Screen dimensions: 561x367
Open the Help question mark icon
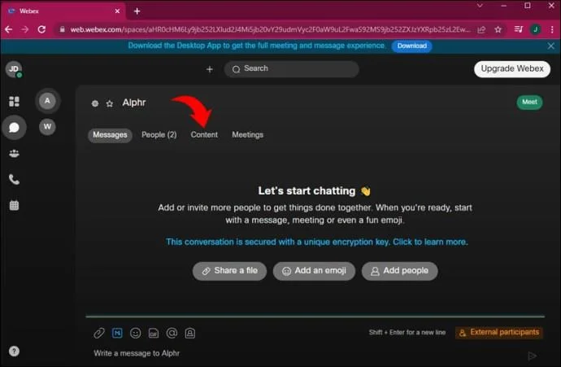[14, 352]
